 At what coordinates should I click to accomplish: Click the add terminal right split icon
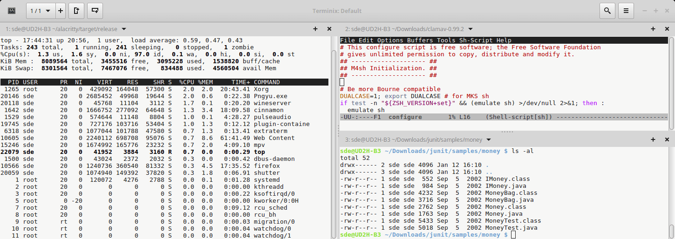pos(77,10)
